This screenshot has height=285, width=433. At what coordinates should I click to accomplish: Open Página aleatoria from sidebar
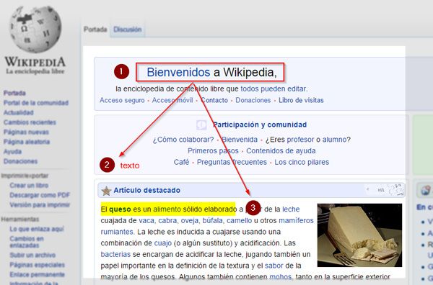point(27,142)
